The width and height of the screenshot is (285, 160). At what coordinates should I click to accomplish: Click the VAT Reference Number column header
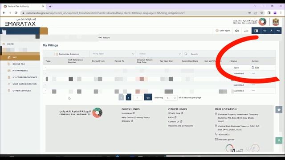[75, 61]
